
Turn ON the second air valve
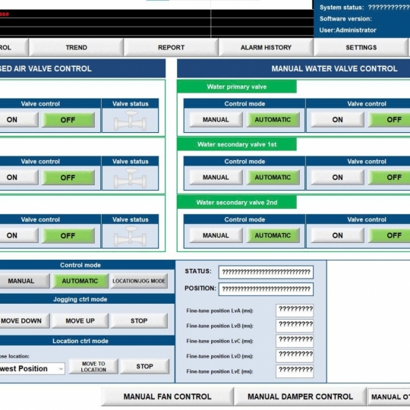pyautogui.click(x=18, y=178)
